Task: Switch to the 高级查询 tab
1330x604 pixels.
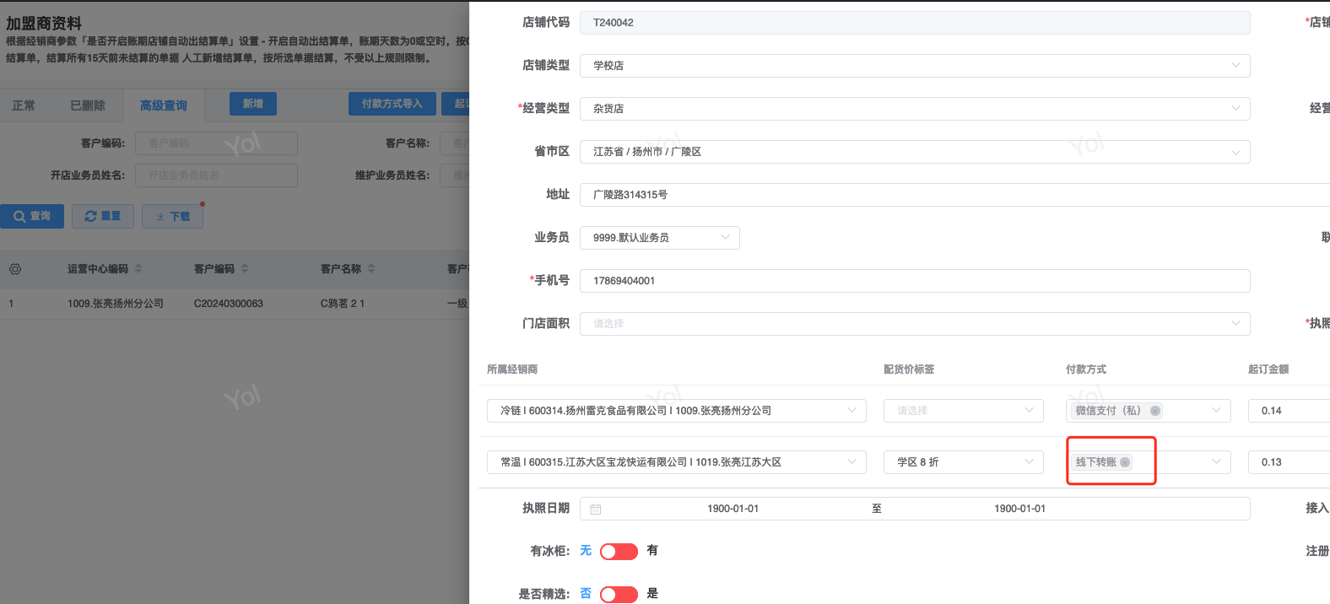Action: tap(164, 105)
